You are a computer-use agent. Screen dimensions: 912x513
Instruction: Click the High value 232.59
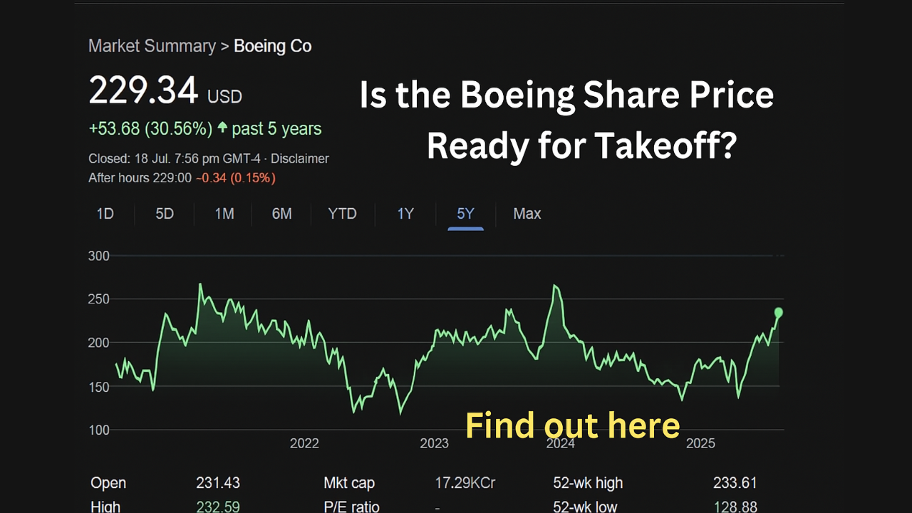pyautogui.click(x=218, y=507)
